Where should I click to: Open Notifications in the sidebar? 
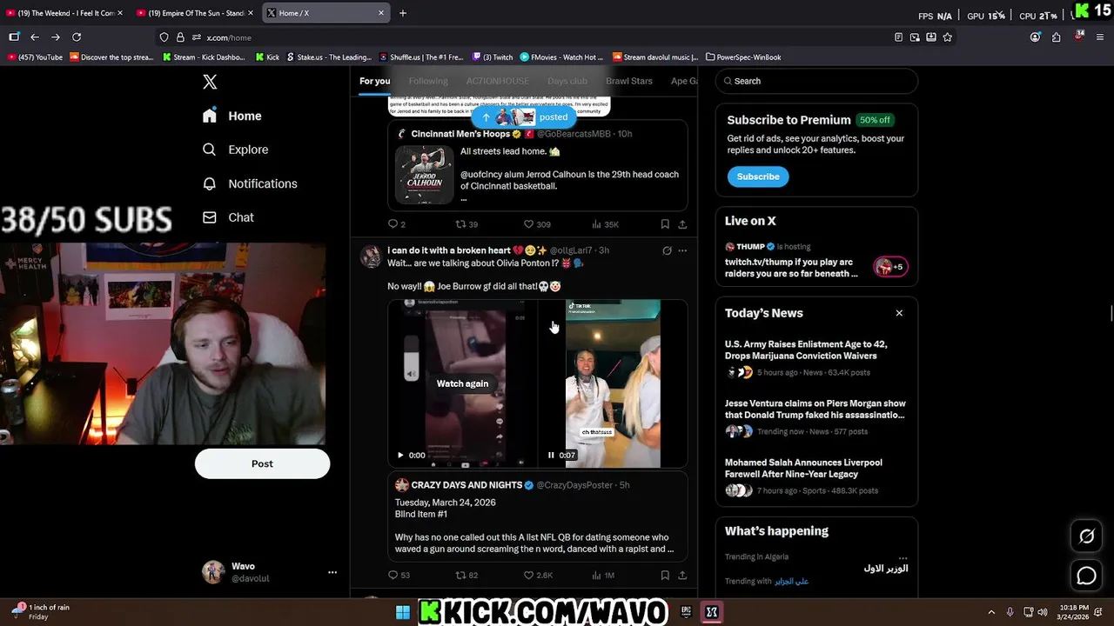[x=250, y=183]
